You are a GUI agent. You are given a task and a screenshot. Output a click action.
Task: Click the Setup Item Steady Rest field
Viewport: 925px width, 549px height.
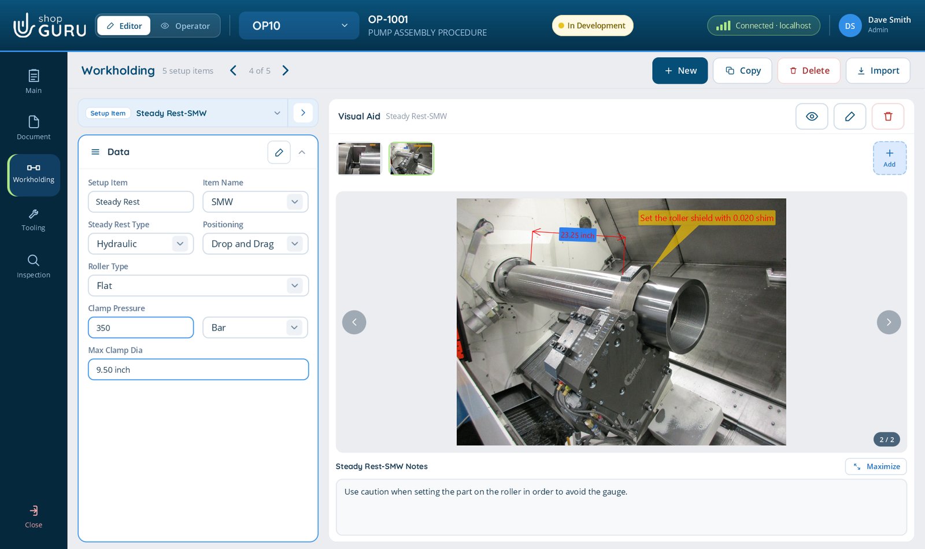(x=140, y=202)
